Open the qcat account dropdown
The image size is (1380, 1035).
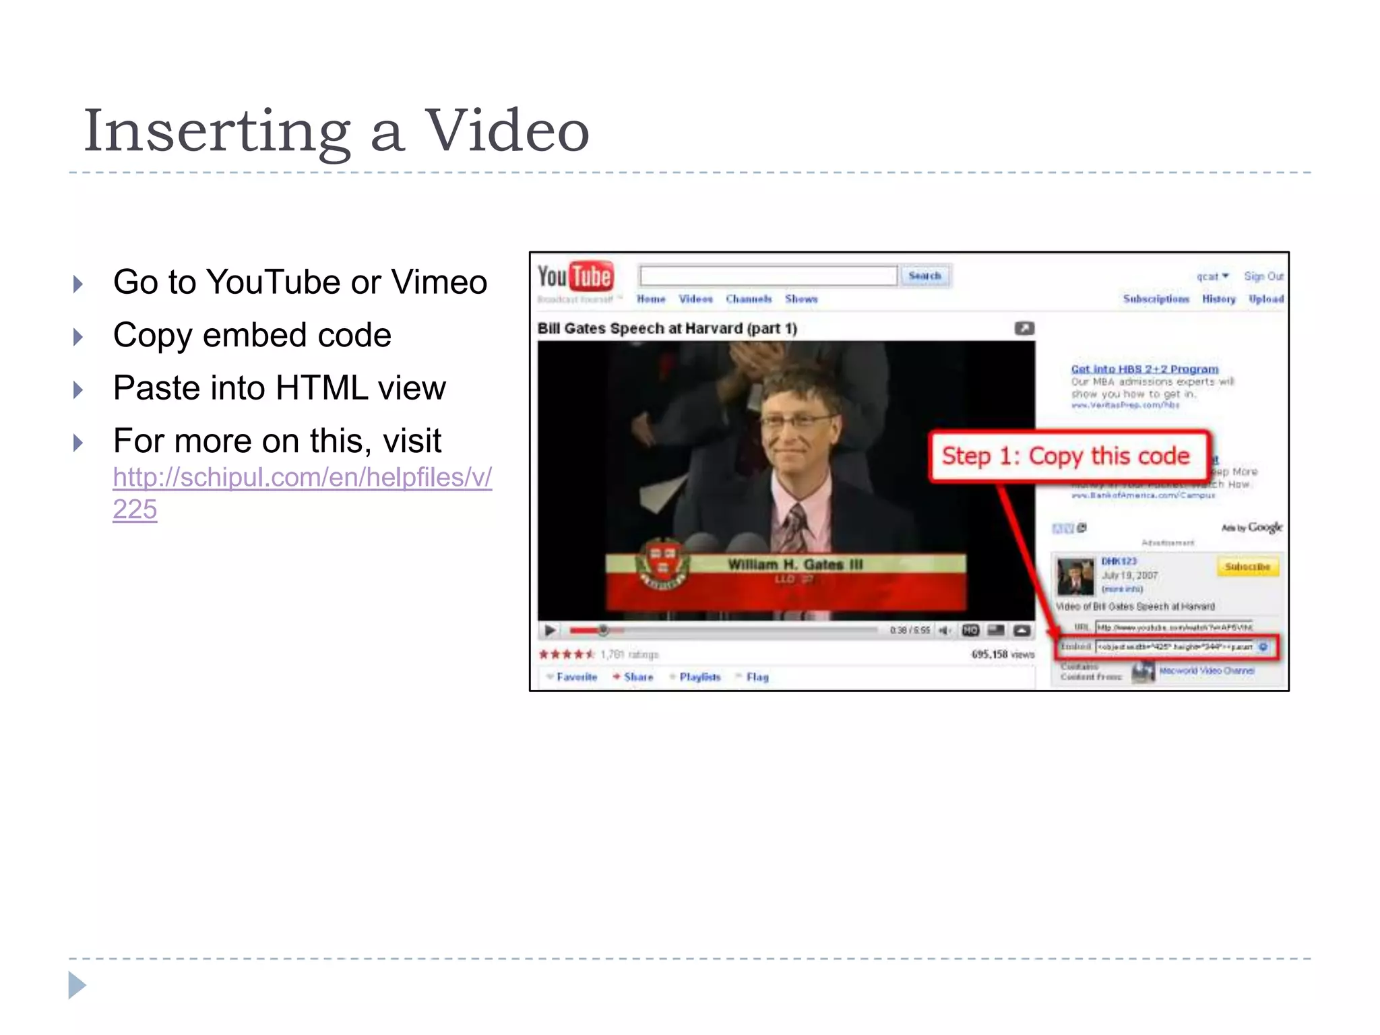pos(1212,276)
